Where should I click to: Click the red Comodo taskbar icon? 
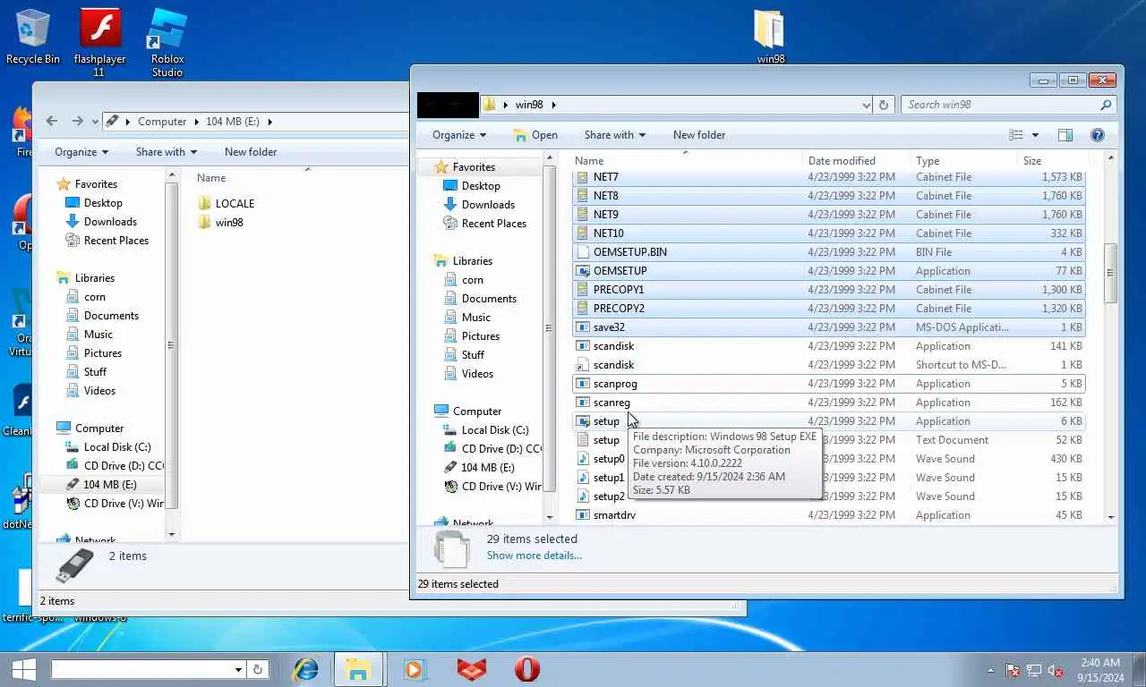[471, 668]
